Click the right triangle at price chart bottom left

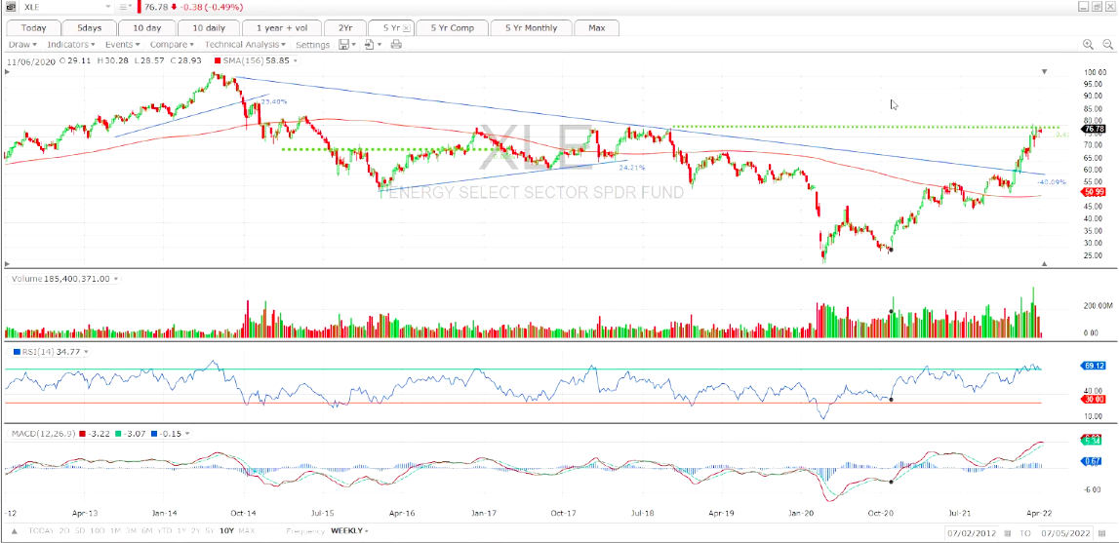pyautogui.click(x=7, y=263)
